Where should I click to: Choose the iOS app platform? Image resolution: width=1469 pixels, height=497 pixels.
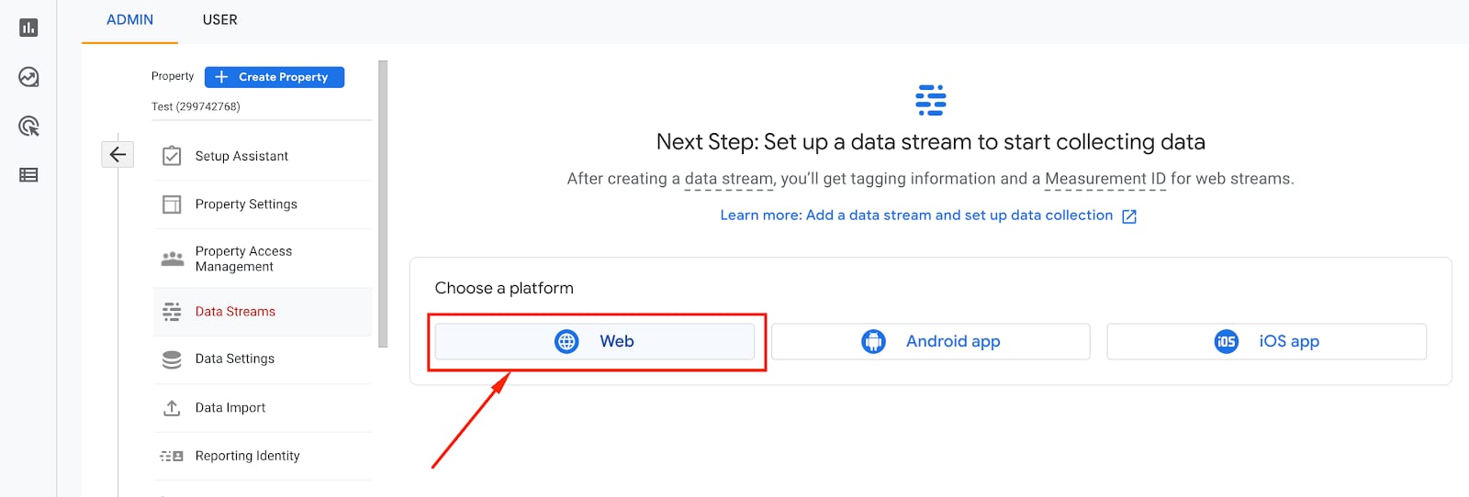pyautogui.click(x=1266, y=341)
